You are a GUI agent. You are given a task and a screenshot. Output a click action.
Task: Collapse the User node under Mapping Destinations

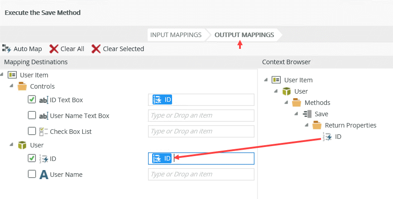tap(11, 145)
